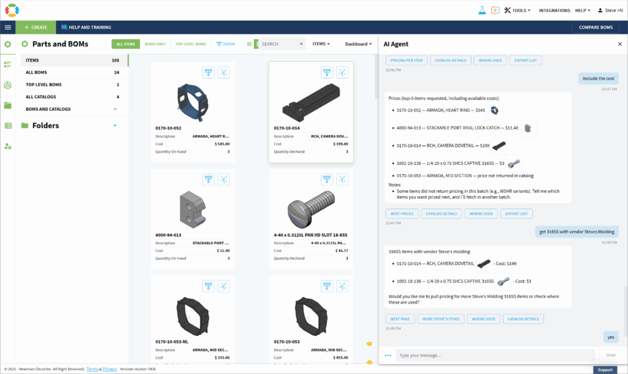The height and width of the screenshot is (374, 628).
Task: Switch view to BOMs Only
Action: (x=155, y=44)
